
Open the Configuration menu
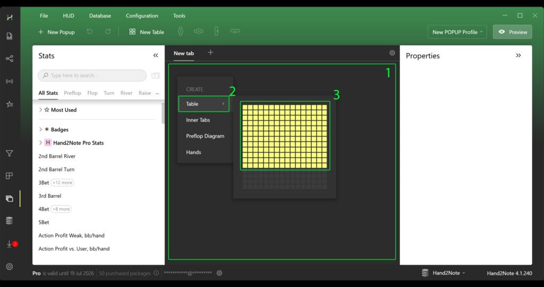142,16
